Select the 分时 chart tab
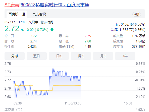 [15, 56]
